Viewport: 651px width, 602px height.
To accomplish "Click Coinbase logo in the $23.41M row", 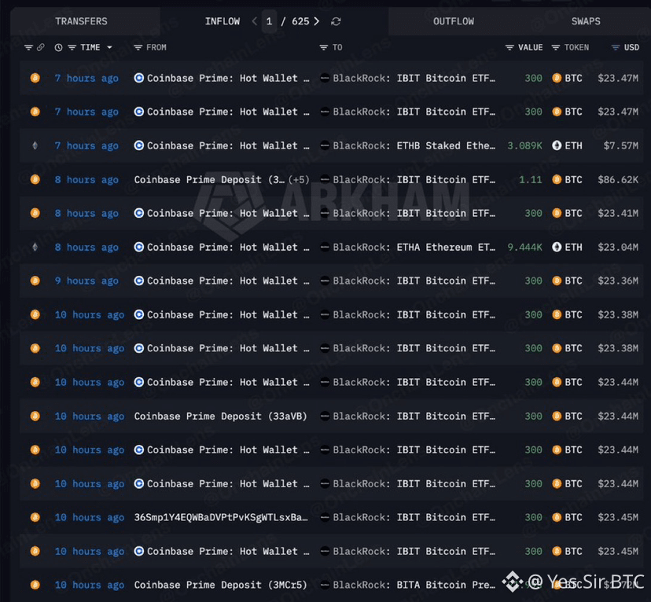I will pos(139,213).
